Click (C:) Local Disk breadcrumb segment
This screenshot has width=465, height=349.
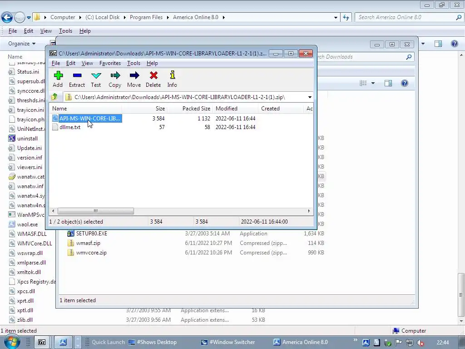(x=102, y=17)
